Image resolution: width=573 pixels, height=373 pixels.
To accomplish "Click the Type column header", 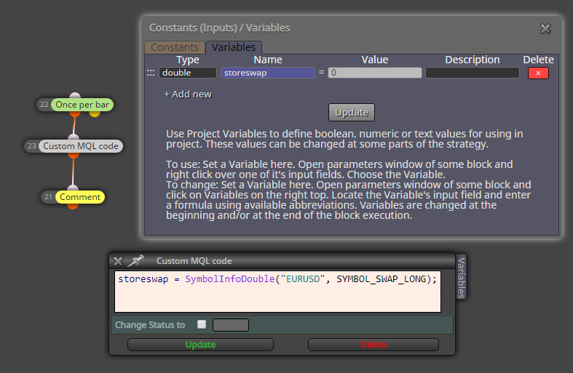I will click(x=187, y=60).
